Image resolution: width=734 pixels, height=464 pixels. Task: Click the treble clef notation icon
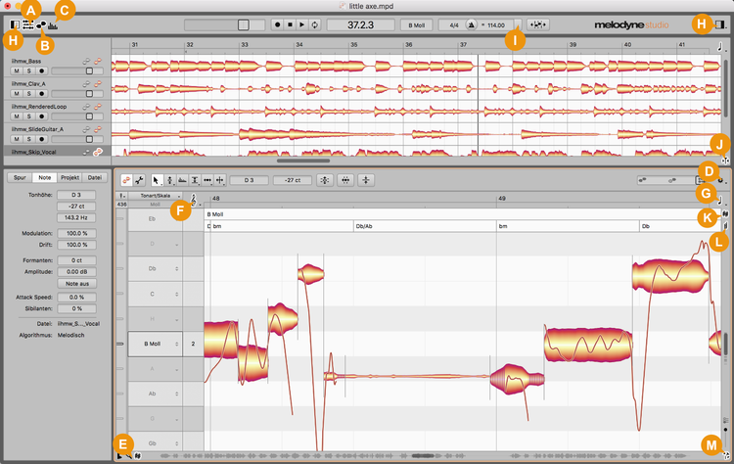click(x=193, y=201)
